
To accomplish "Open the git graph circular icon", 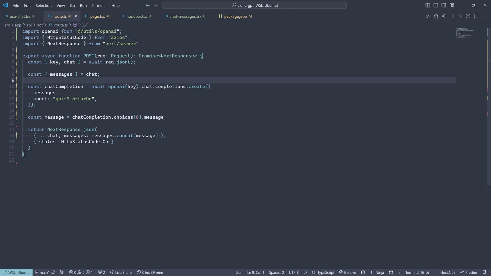I will coord(468,16).
